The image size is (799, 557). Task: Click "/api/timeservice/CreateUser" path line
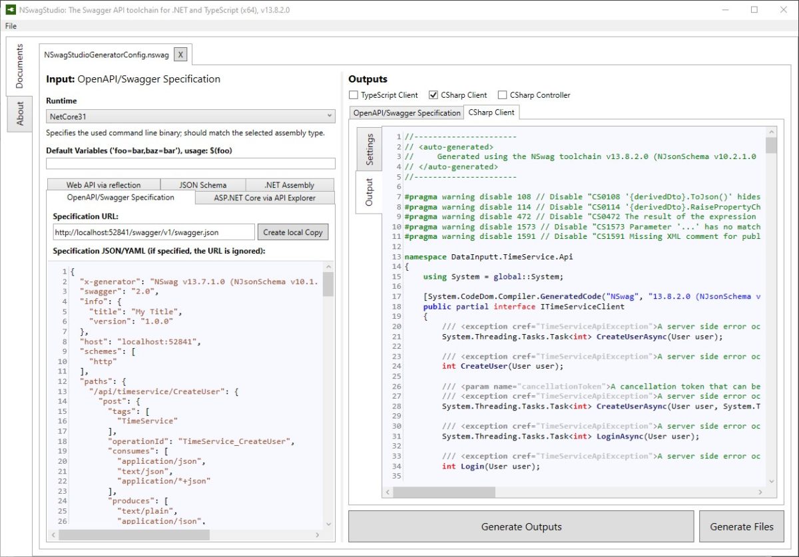pyautogui.click(x=163, y=391)
